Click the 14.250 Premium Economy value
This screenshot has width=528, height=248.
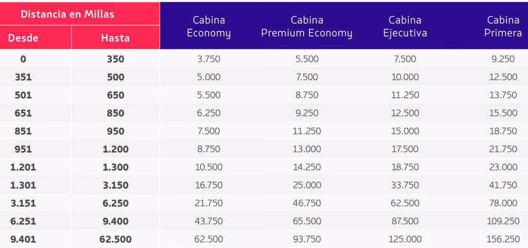pos(307,167)
